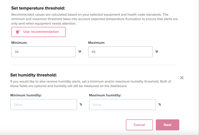This screenshot has width=199, height=135.
Task: Click the lightbulb icon in Use recommendation
Action: [x=18, y=32]
